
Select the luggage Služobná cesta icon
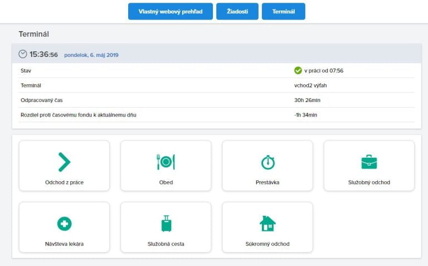click(x=166, y=224)
